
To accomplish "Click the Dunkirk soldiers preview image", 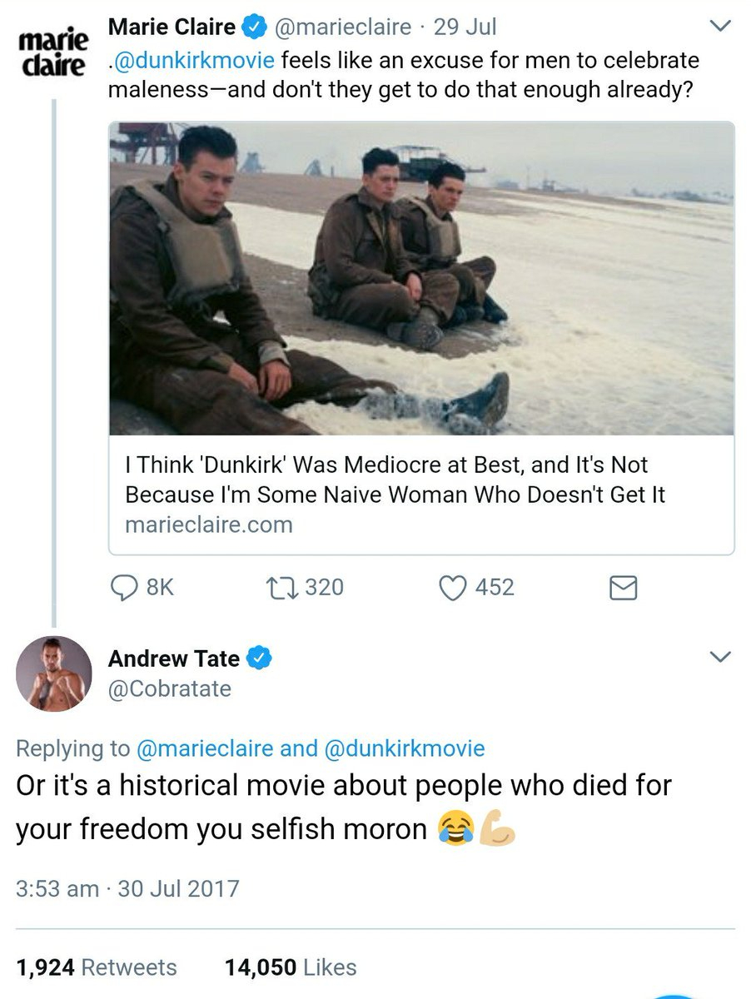I will tap(421, 278).
